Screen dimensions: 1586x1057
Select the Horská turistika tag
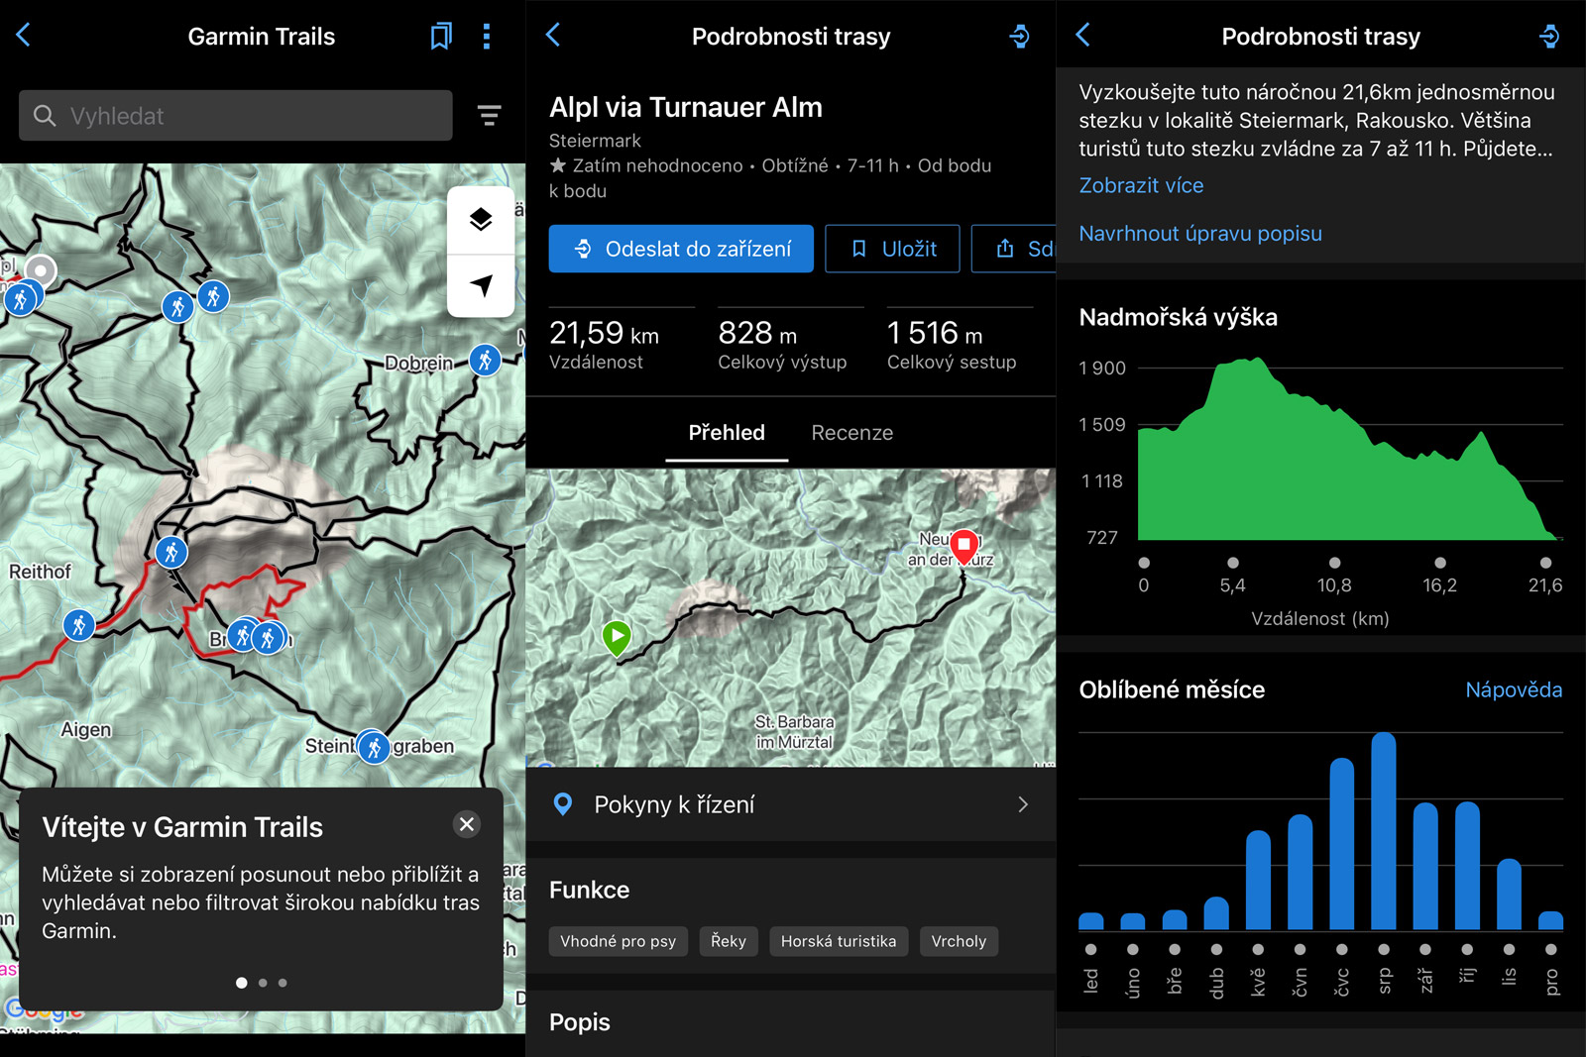coord(839,941)
